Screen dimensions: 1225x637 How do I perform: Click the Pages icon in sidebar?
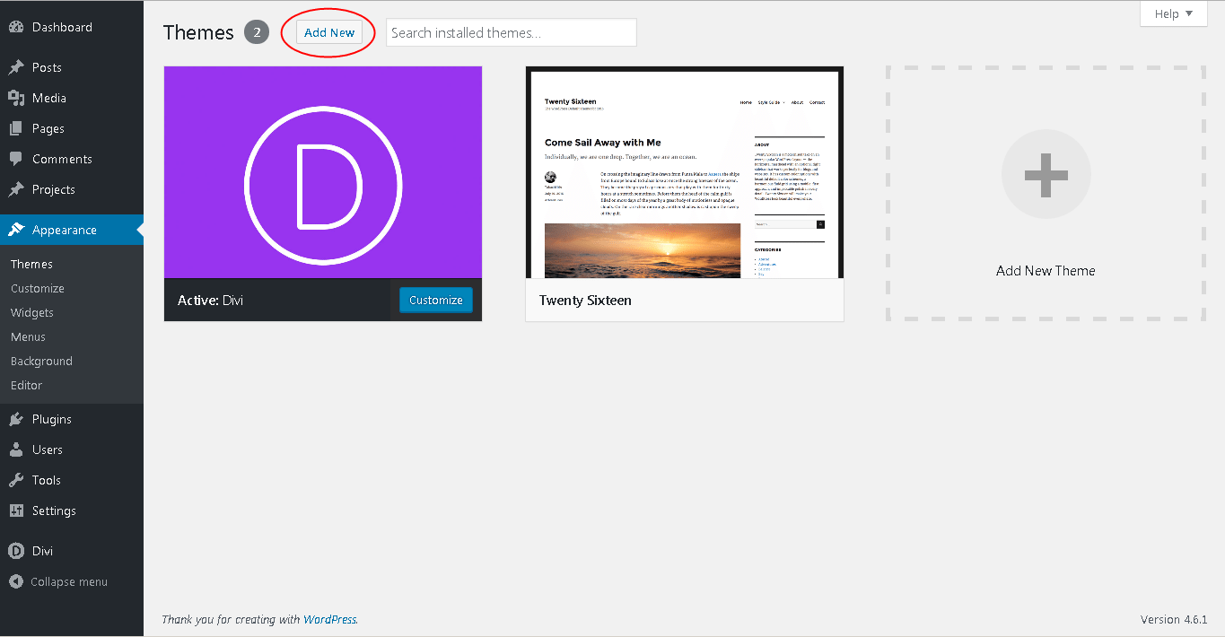[16, 128]
